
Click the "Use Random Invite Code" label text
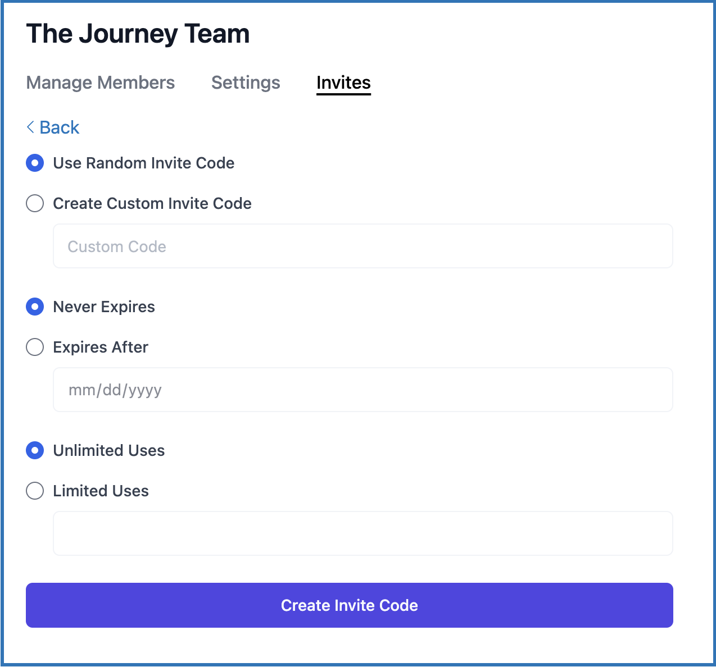[144, 163]
